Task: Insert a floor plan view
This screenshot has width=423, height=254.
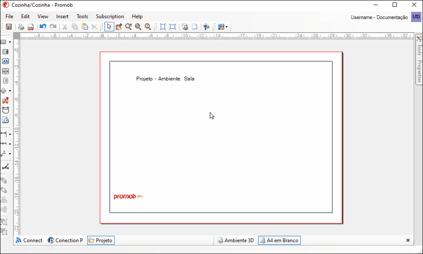Action: [4, 91]
